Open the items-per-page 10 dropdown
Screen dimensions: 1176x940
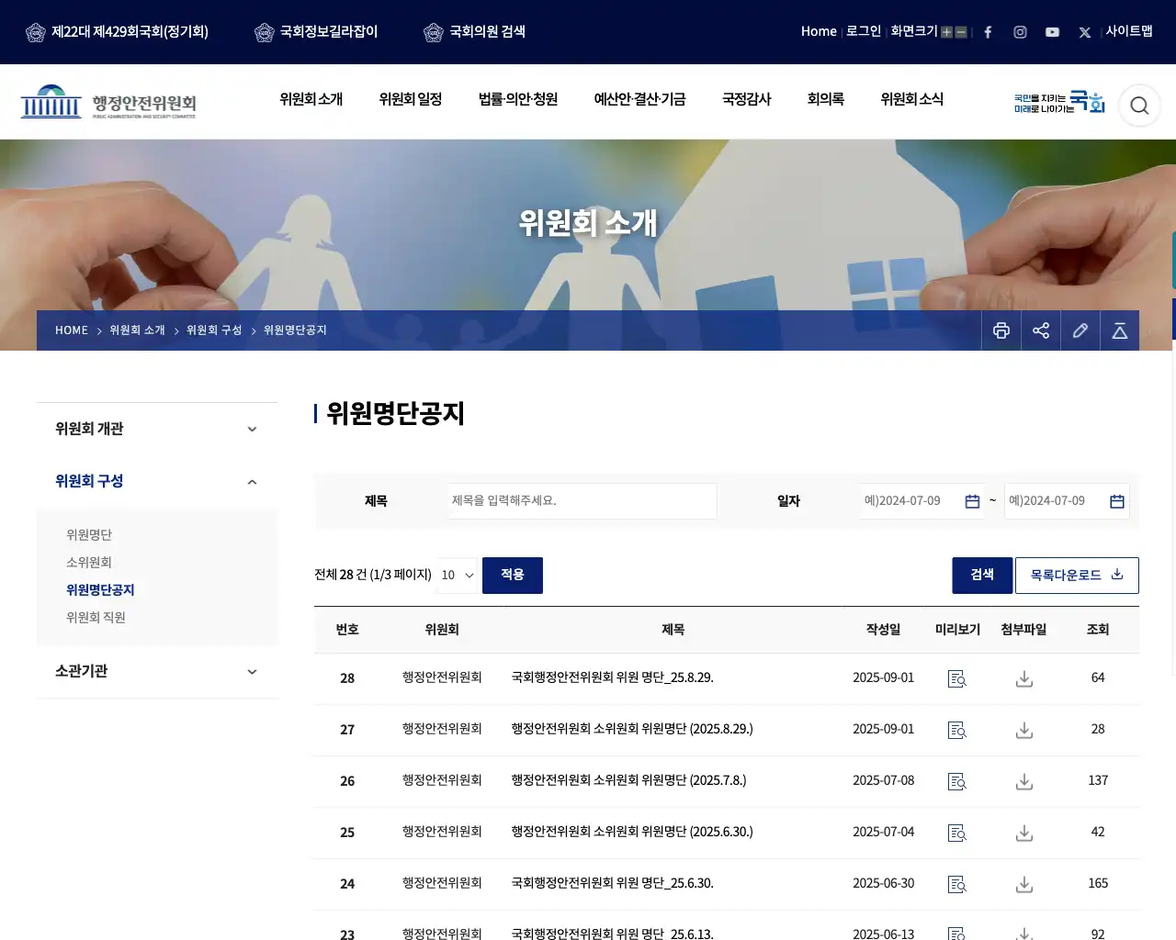[458, 575]
